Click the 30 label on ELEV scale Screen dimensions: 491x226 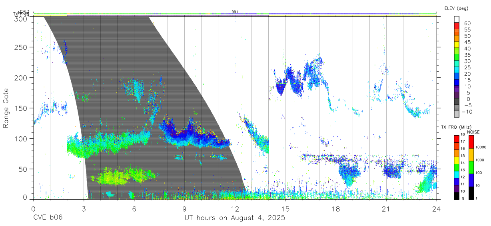(x=467, y=61)
